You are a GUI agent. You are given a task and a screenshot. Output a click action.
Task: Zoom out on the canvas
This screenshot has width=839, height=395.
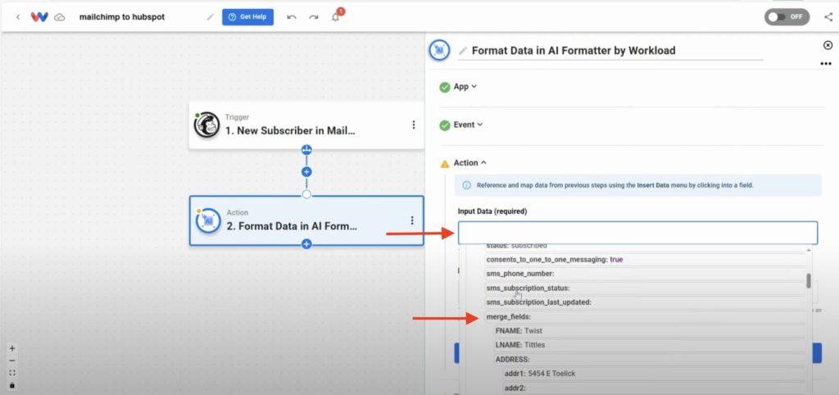coord(12,361)
